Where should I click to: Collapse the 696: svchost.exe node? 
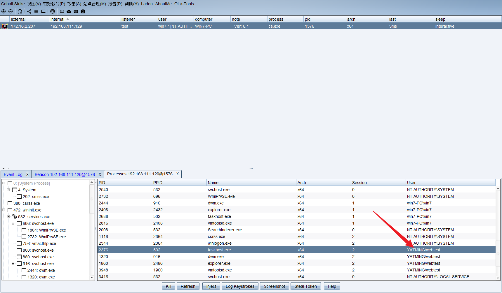pos(13,223)
